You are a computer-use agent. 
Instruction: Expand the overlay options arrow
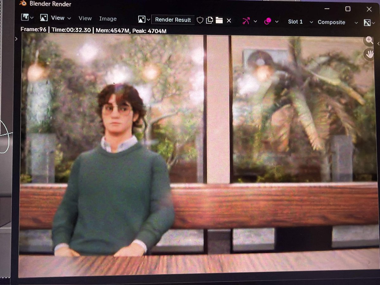(x=277, y=22)
